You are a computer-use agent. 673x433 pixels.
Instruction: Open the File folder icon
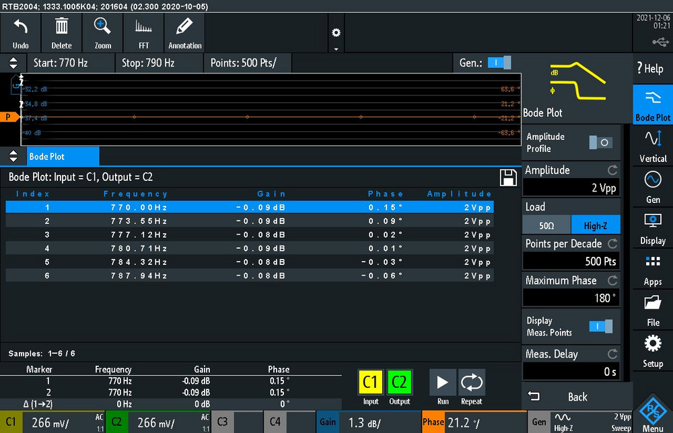pos(652,309)
